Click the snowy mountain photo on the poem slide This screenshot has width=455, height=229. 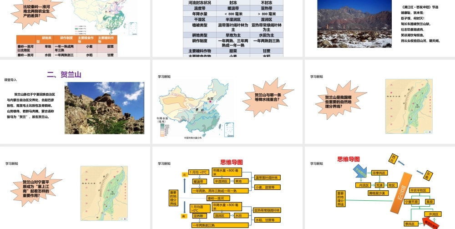click(354, 24)
